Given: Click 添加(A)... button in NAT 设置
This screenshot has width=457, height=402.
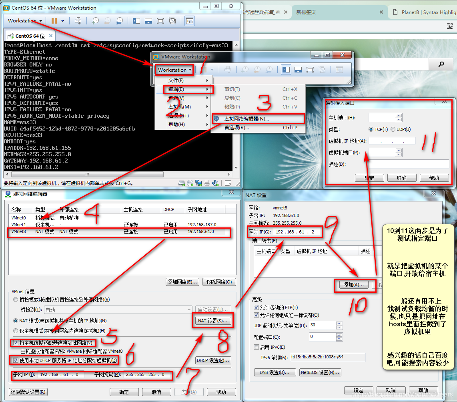Looking at the screenshot, I should [x=354, y=285].
